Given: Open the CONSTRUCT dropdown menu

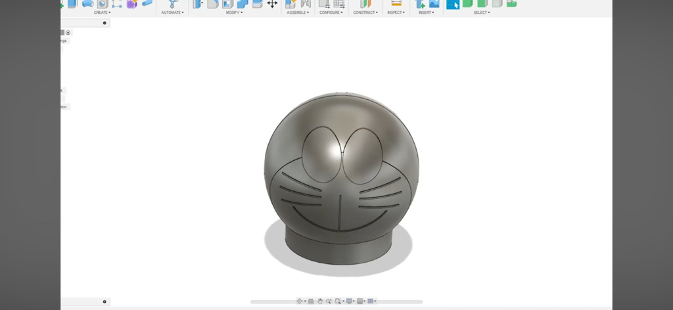Looking at the screenshot, I should 365,12.
